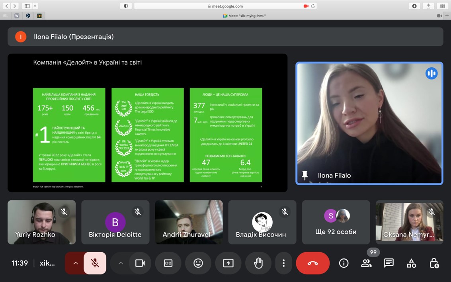
Task: Click the 11:39 meeting time text
Action: [x=20, y=263]
